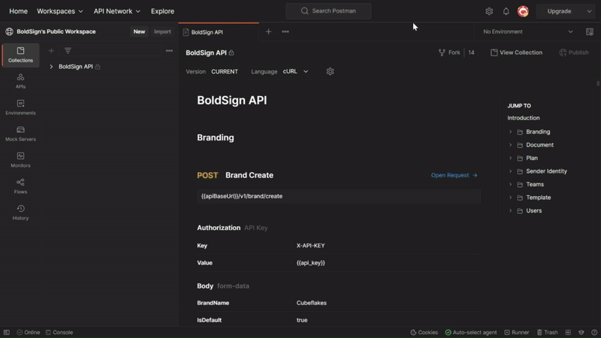Go to Home in the top menu
This screenshot has height=338, width=601.
tap(18, 11)
